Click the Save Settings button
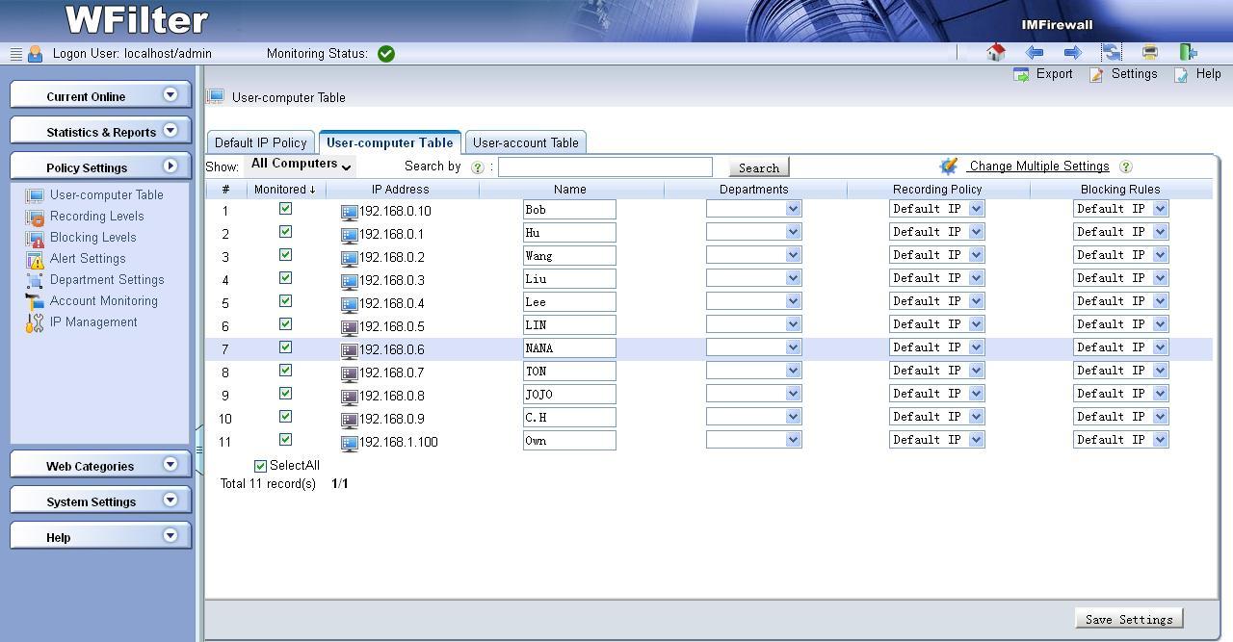 pyautogui.click(x=1128, y=619)
